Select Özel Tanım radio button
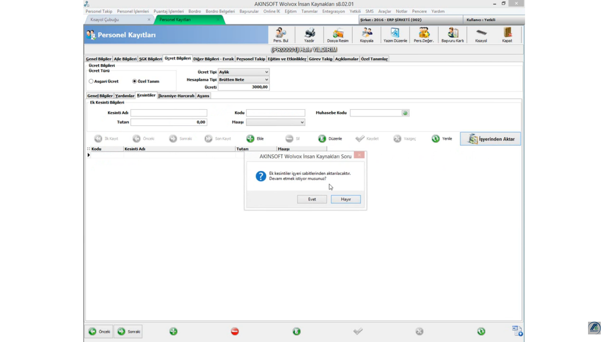Viewport: 608px width, 342px height. (135, 81)
